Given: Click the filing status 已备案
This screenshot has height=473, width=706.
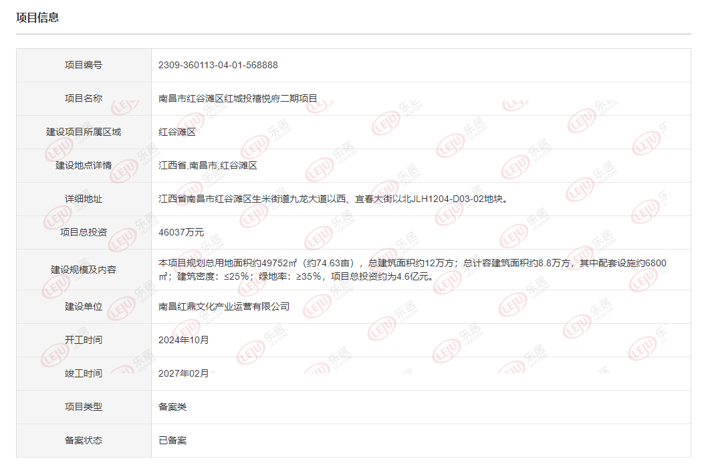Looking at the screenshot, I should 172,441.
